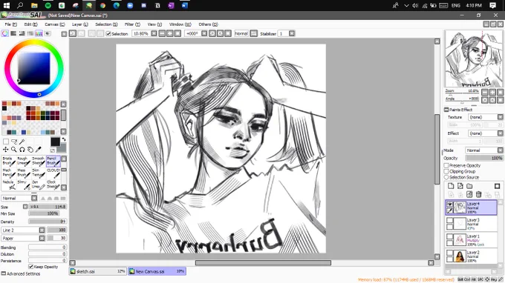Open the rotation angle dropdown
Image resolution: width=505 pixels, height=283 pixels.
point(204,33)
